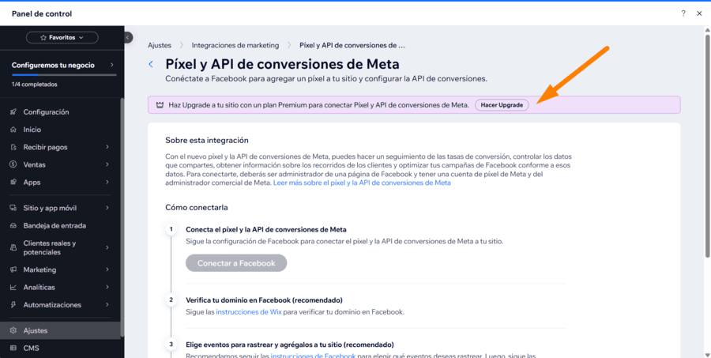Click step 3 Elige eventos para rastrear heading

pyautogui.click(x=290, y=344)
